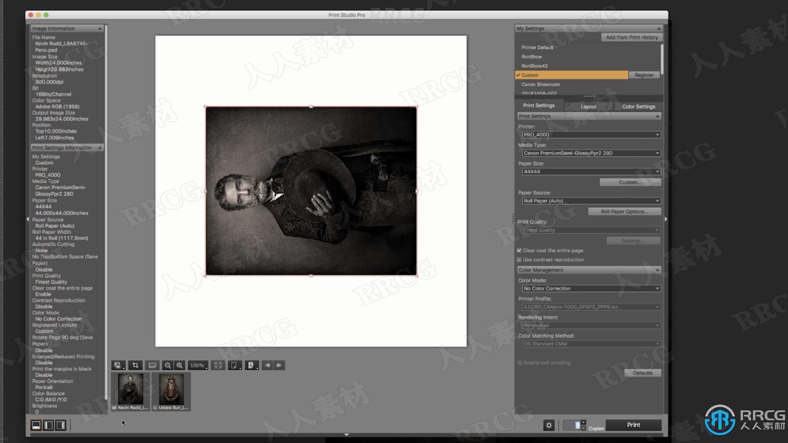
Task: Select the Kevin Rudd thumbnail
Action: (131, 389)
